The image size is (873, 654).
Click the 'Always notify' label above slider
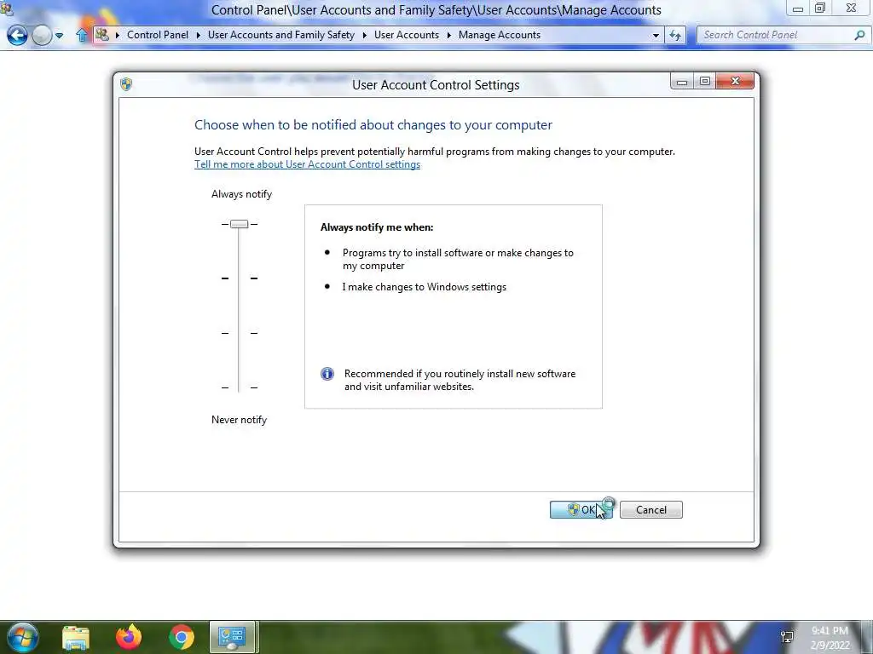241,194
